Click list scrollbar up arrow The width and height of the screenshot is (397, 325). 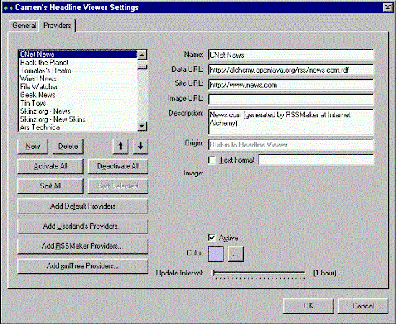pyautogui.click(x=142, y=55)
